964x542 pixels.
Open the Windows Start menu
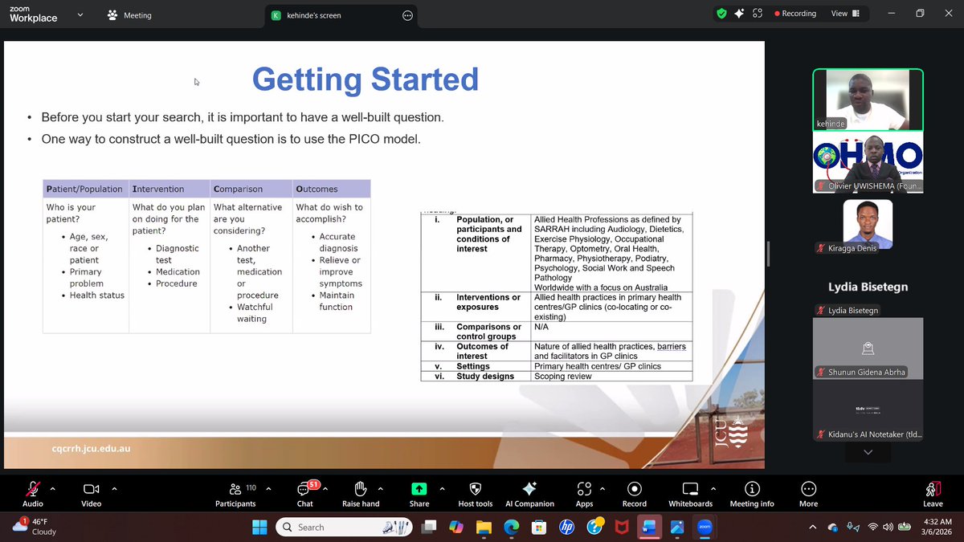coord(260,527)
